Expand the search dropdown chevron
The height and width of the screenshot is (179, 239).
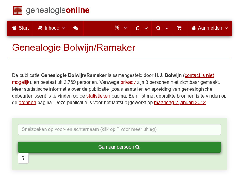(x=167, y=28)
